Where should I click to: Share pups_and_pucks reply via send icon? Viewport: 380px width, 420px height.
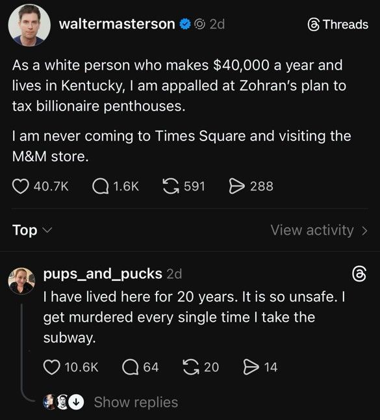coord(251,367)
